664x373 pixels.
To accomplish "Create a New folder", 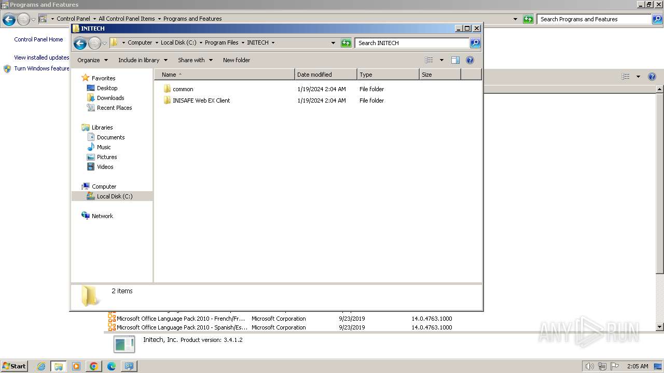I will (x=237, y=60).
